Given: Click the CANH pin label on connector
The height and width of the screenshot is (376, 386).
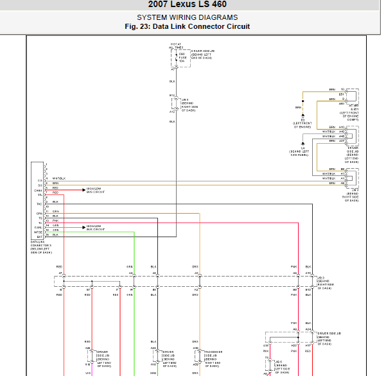Looking at the screenshot, I should click(x=38, y=191).
